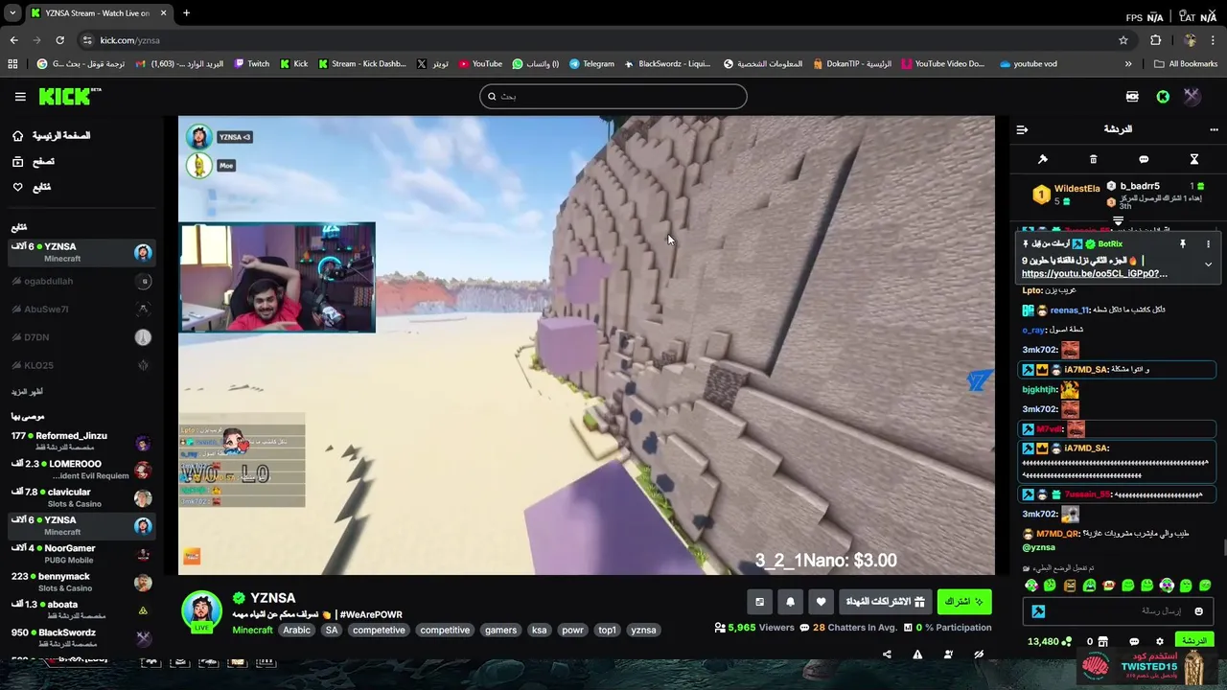Click the video-camera icon in Kick header
This screenshot has width=1227, height=690.
1132,96
